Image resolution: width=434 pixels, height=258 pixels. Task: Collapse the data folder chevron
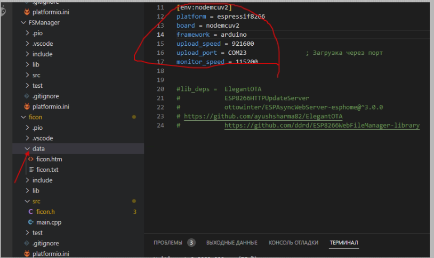[27, 148]
